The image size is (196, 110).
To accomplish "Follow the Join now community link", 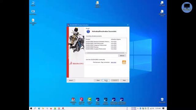I will tap(113, 62).
